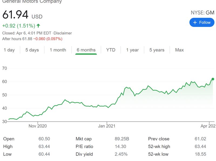
Task: Click the Prev close value 61.02
Action: 200,139
